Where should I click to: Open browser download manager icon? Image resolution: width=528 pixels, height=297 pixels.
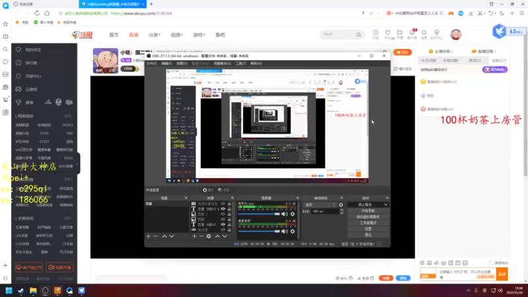pos(471,13)
